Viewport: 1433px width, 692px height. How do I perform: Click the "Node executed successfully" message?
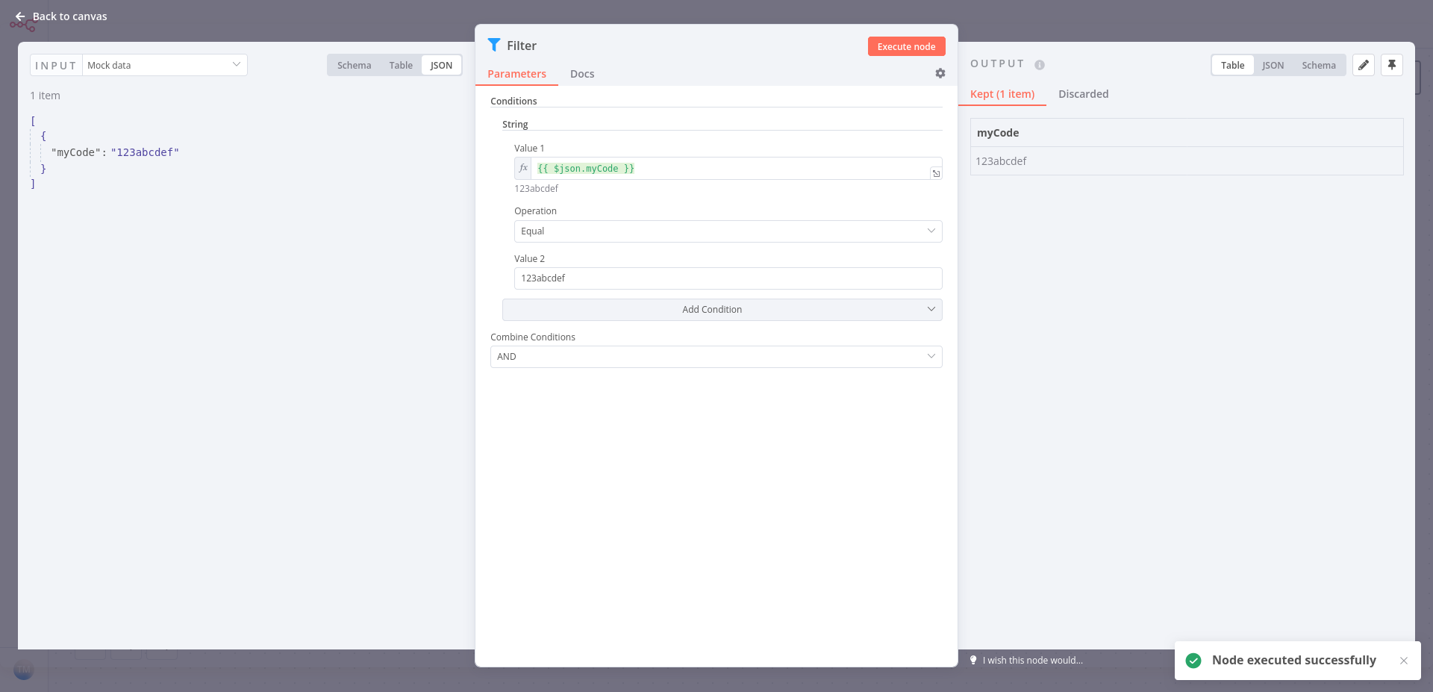click(x=1293, y=660)
